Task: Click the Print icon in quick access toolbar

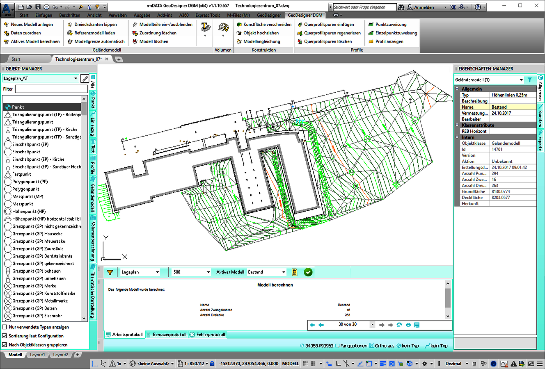Action: [x=46, y=7]
